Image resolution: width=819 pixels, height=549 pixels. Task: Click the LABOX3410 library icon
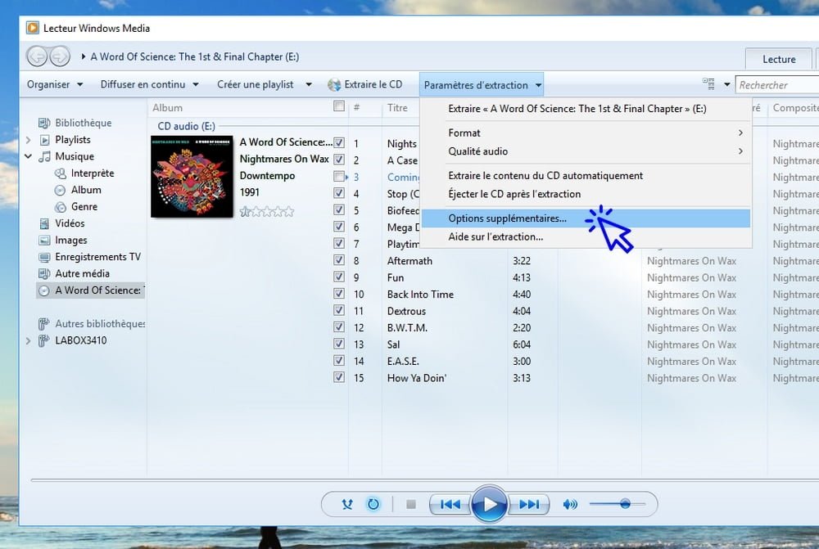coord(44,341)
